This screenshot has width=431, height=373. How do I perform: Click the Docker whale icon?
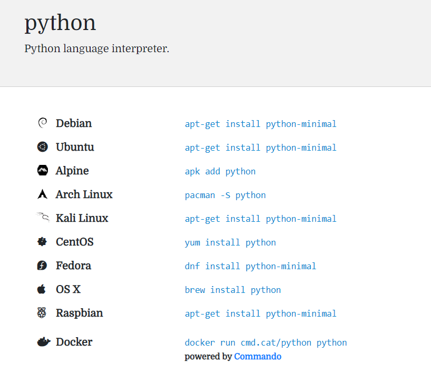(43, 342)
